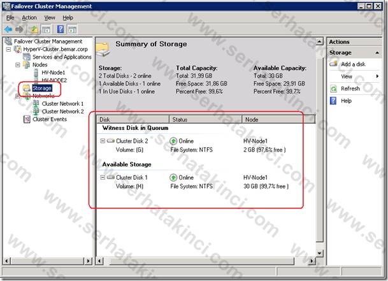This screenshot has height=281, width=388.
Task: Click the green Online status icon for Cluster Disk 1
Action: coord(173,178)
